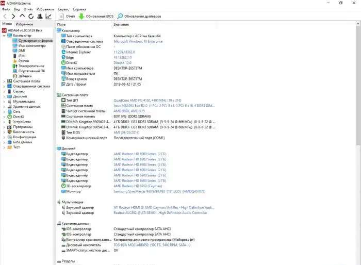The height and width of the screenshot is (265, 361).
Task: Open the Microsoft Windows 10 Enterprise link
Action: point(138,41)
